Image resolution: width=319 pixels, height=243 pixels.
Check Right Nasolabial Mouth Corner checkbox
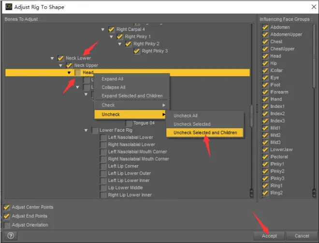coord(103,159)
